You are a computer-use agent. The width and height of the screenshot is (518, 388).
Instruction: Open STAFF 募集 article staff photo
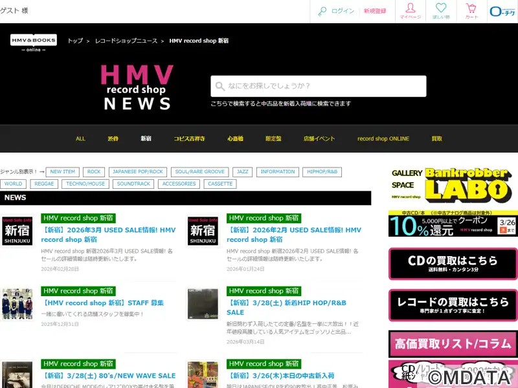(17, 304)
